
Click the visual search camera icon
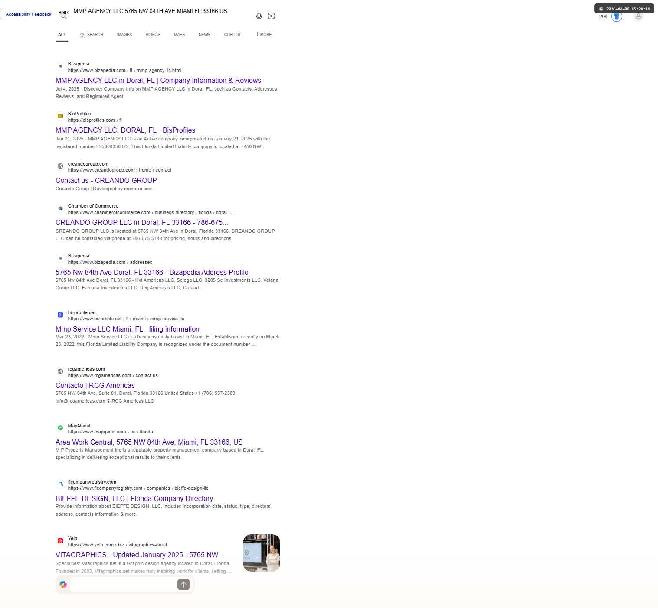pyautogui.click(x=272, y=16)
